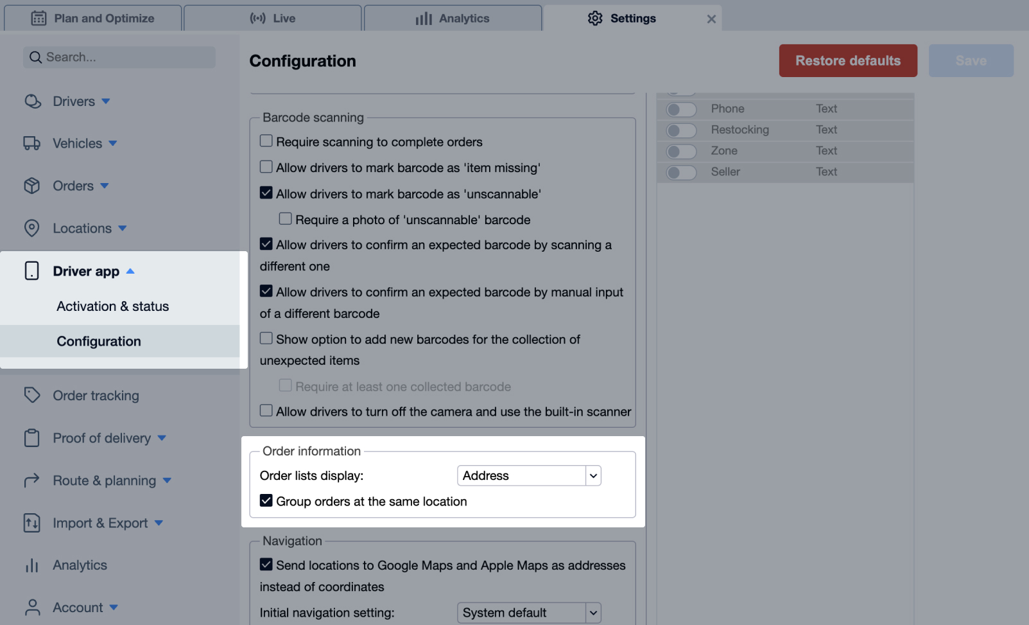Click the Drivers icon in sidebar
Viewport: 1029px width, 625px height.
coord(32,101)
